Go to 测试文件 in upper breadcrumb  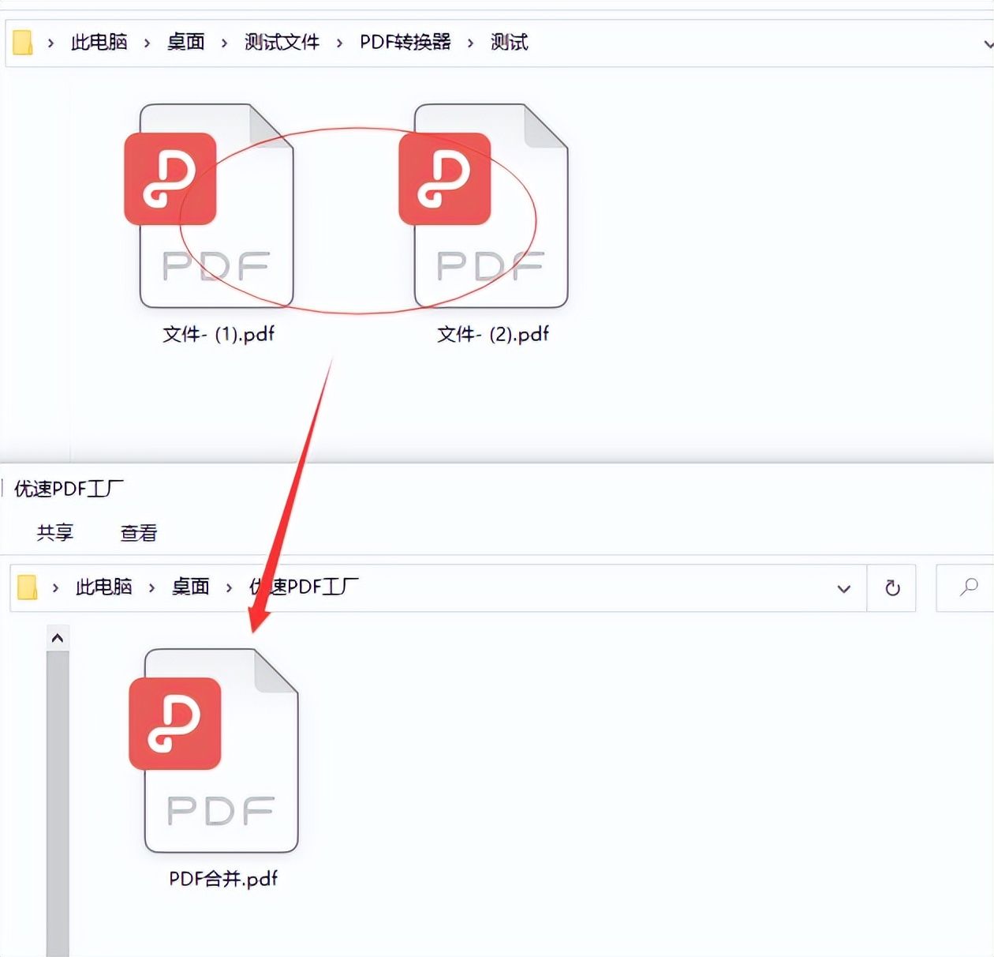point(282,42)
